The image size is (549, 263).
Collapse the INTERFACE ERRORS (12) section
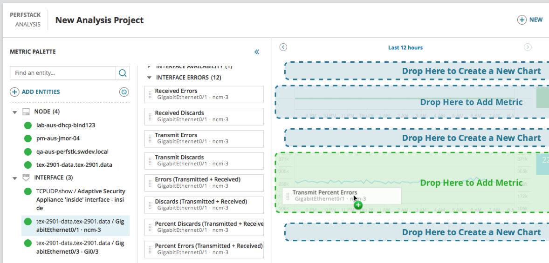click(150, 78)
